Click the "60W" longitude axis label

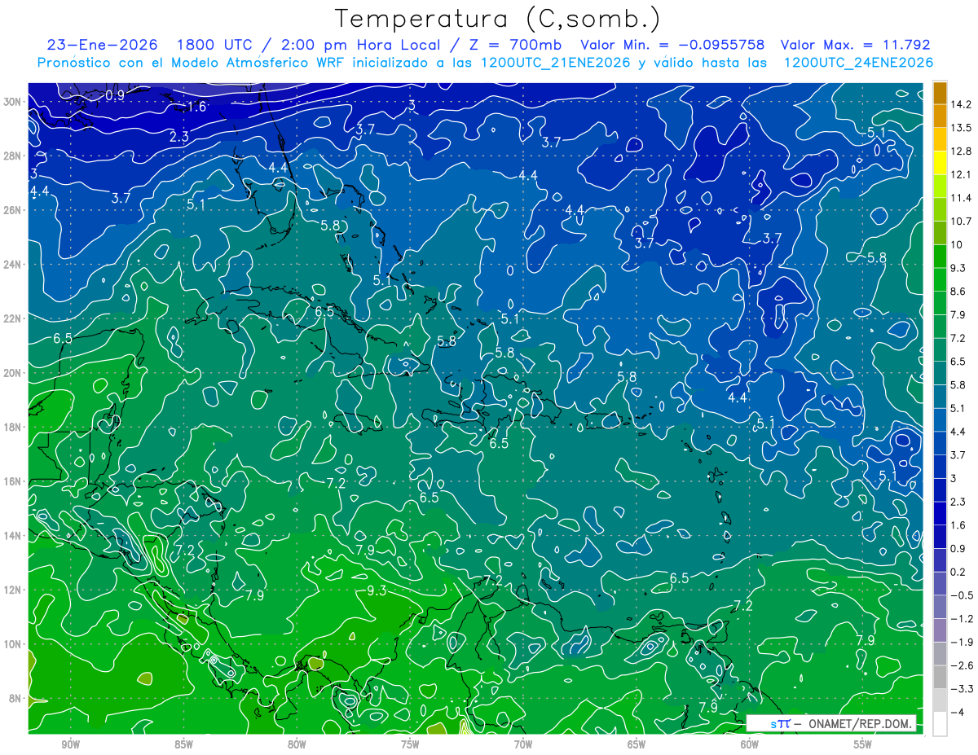point(750,744)
